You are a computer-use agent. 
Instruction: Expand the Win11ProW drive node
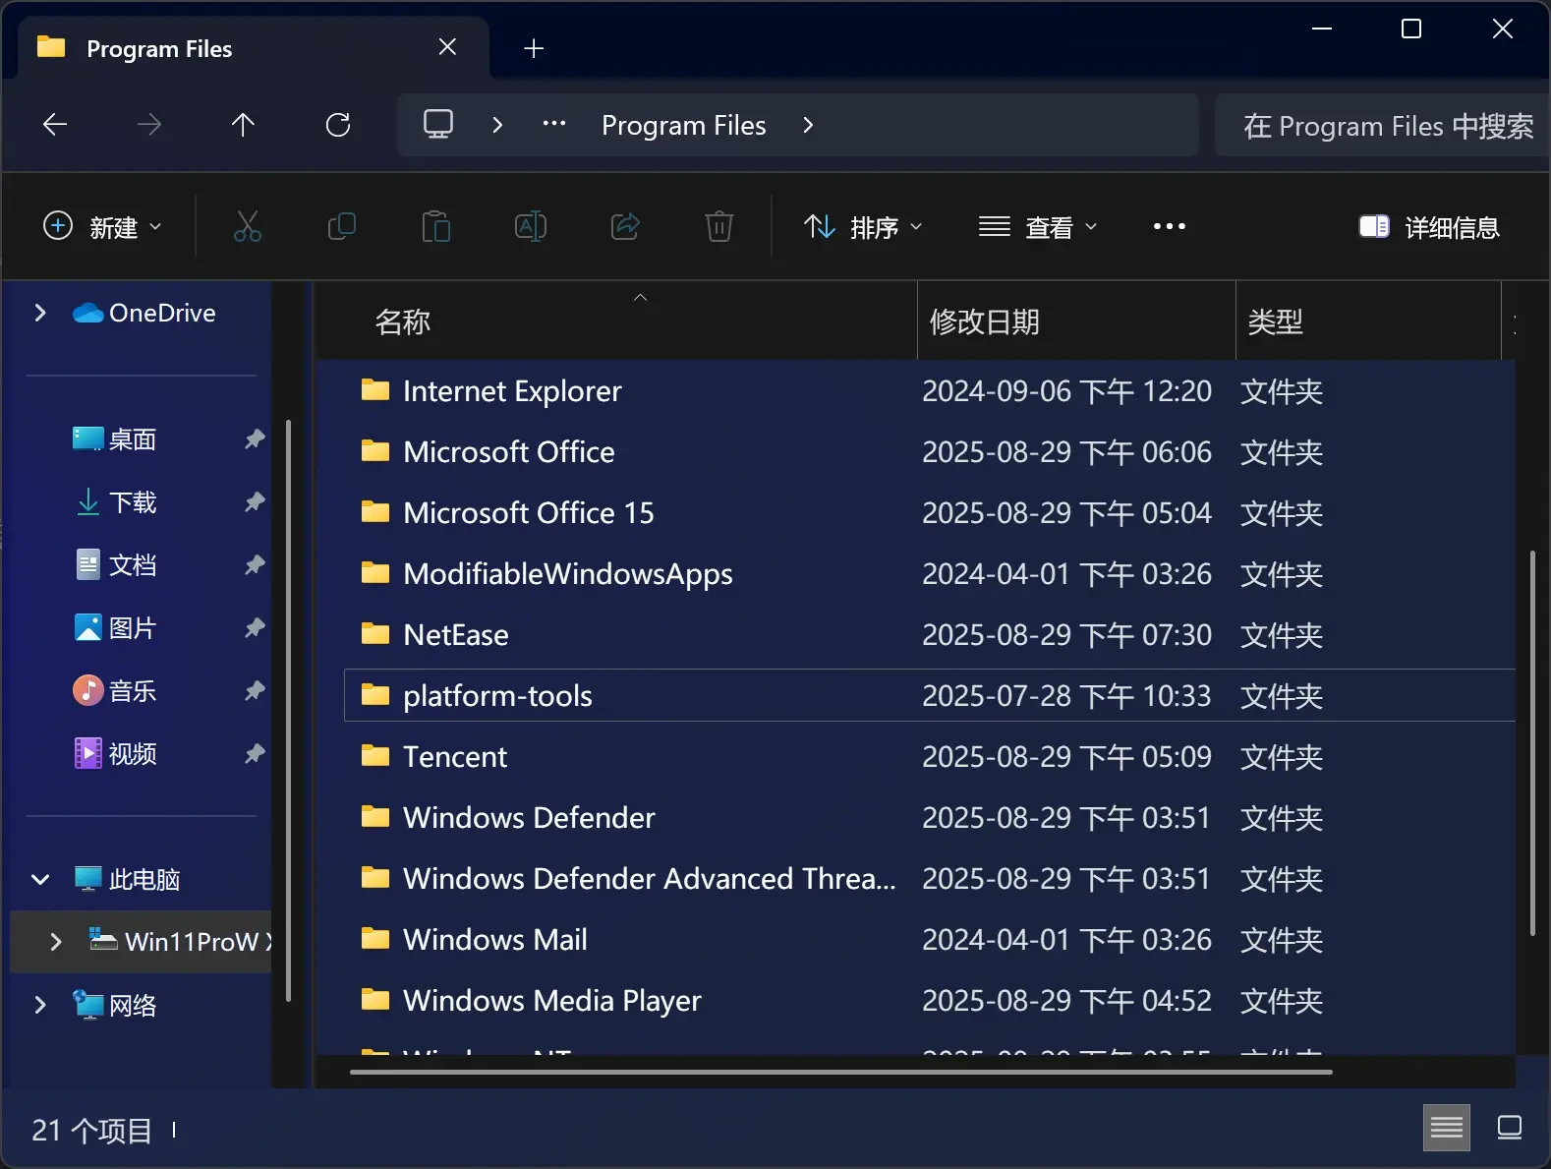pyautogui.click(x=56, y=942)
